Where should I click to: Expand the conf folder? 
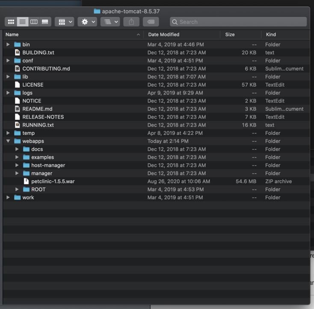[8, 60]
